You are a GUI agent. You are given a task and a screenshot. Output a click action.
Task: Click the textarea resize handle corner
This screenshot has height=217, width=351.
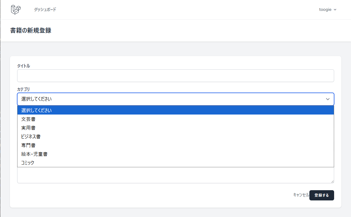point(333,181)
